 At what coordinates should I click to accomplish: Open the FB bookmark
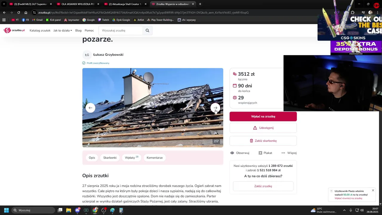click(x=25, y=20)
